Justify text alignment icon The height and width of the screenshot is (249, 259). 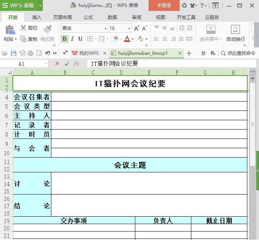point(181,39)
